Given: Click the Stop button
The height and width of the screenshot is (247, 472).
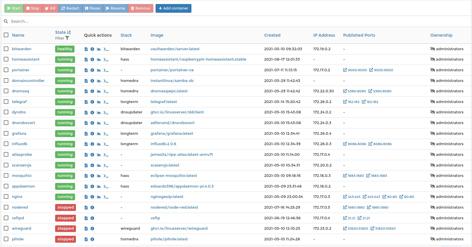Looking at the screenshot, I should tap(33, 8).
